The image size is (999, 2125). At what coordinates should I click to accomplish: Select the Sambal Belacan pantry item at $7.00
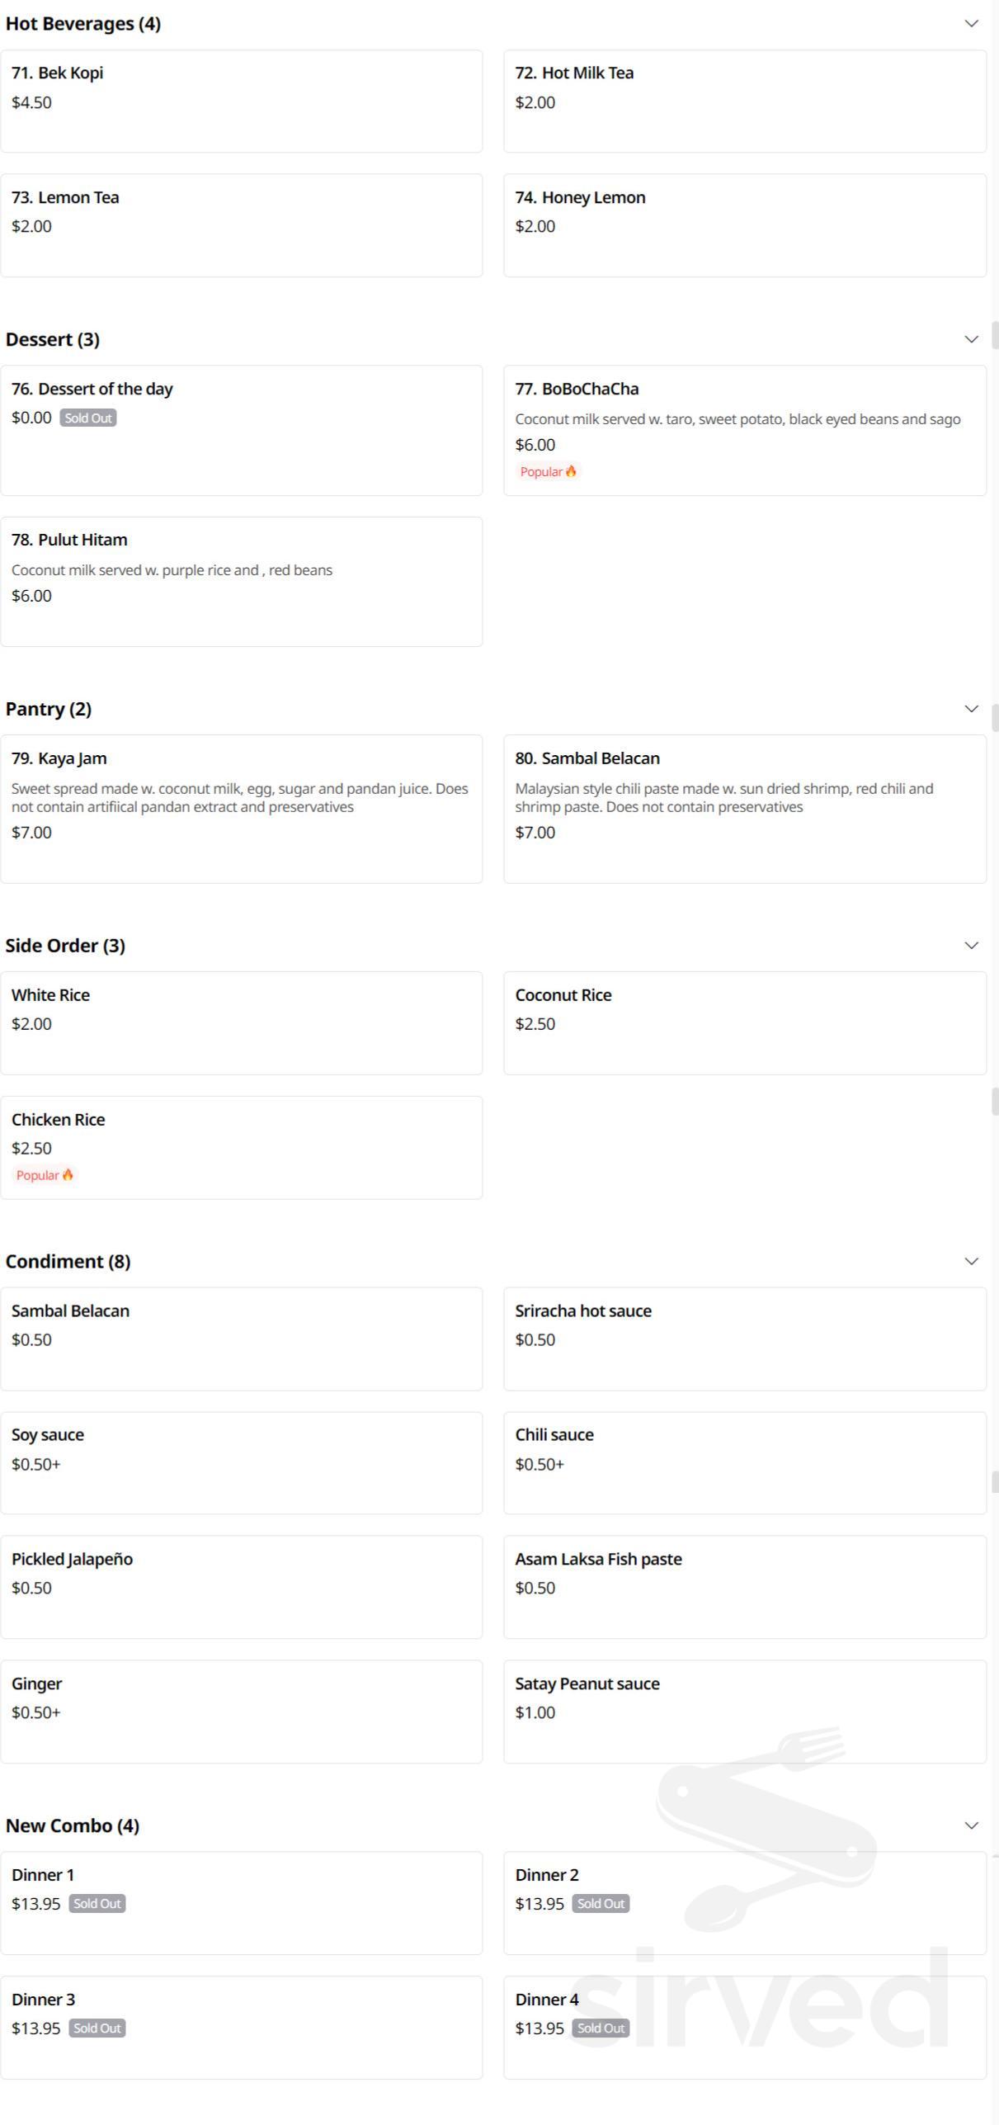pos(744,808)
